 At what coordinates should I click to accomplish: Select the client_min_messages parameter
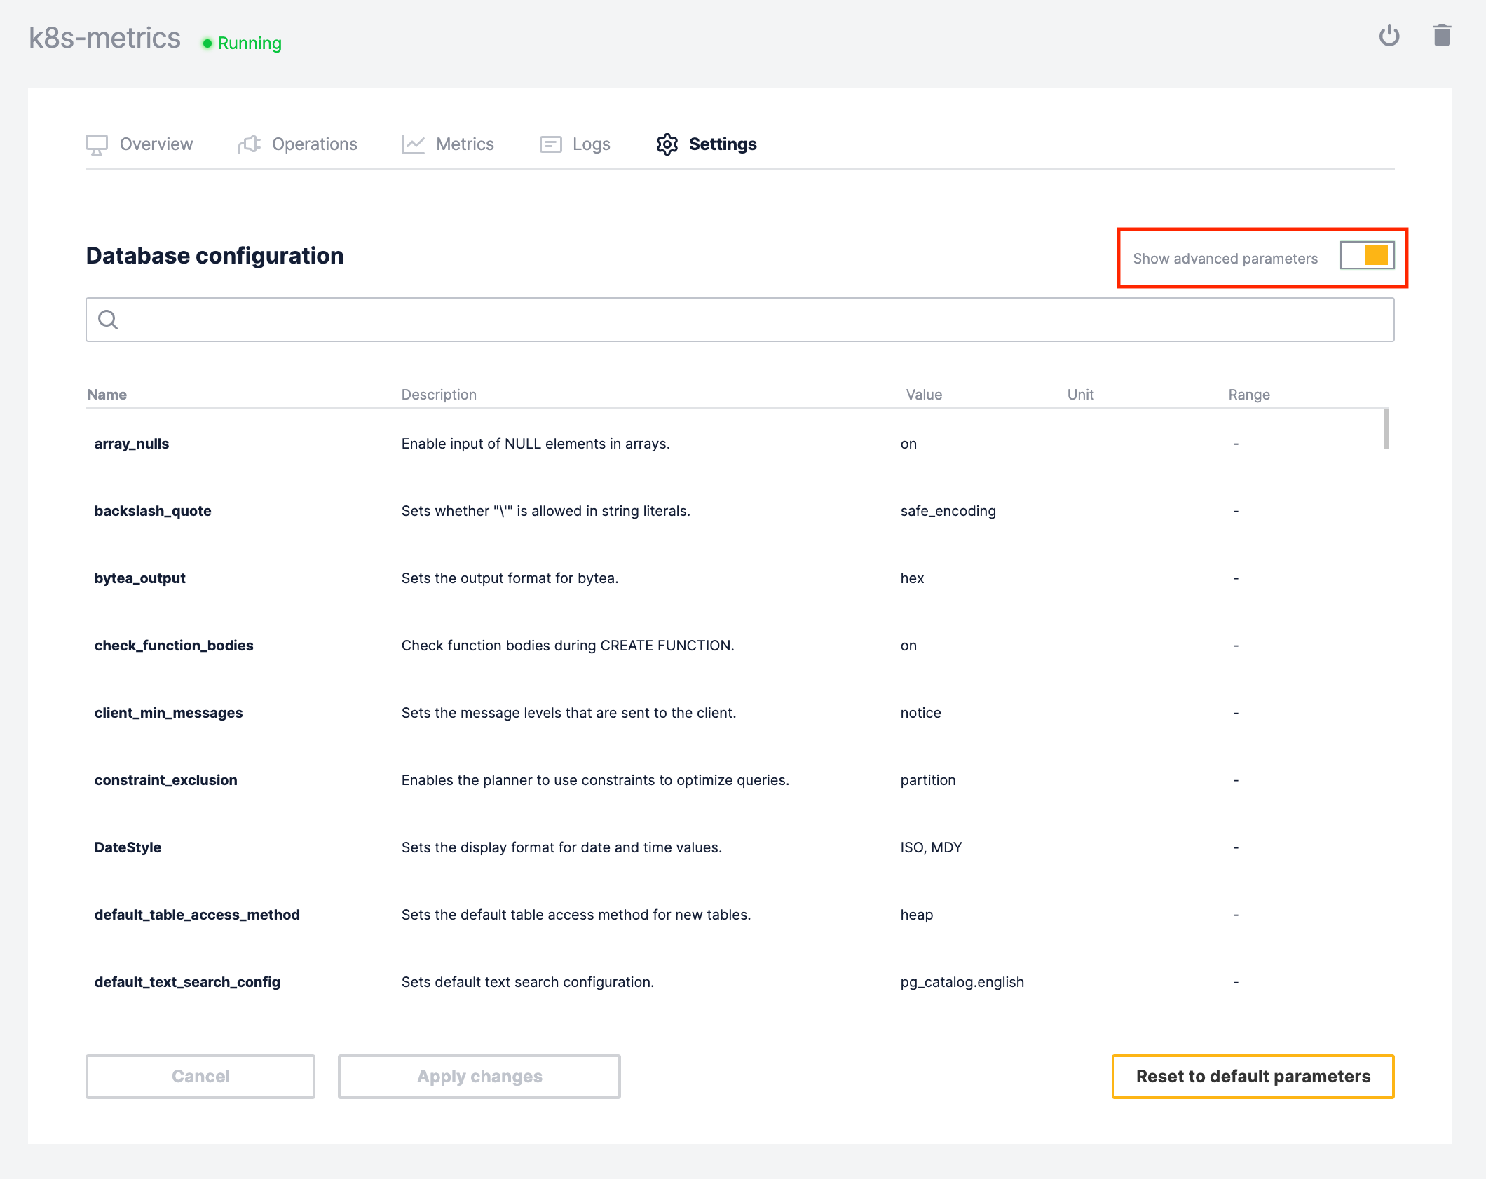click(x=169, y=713)
